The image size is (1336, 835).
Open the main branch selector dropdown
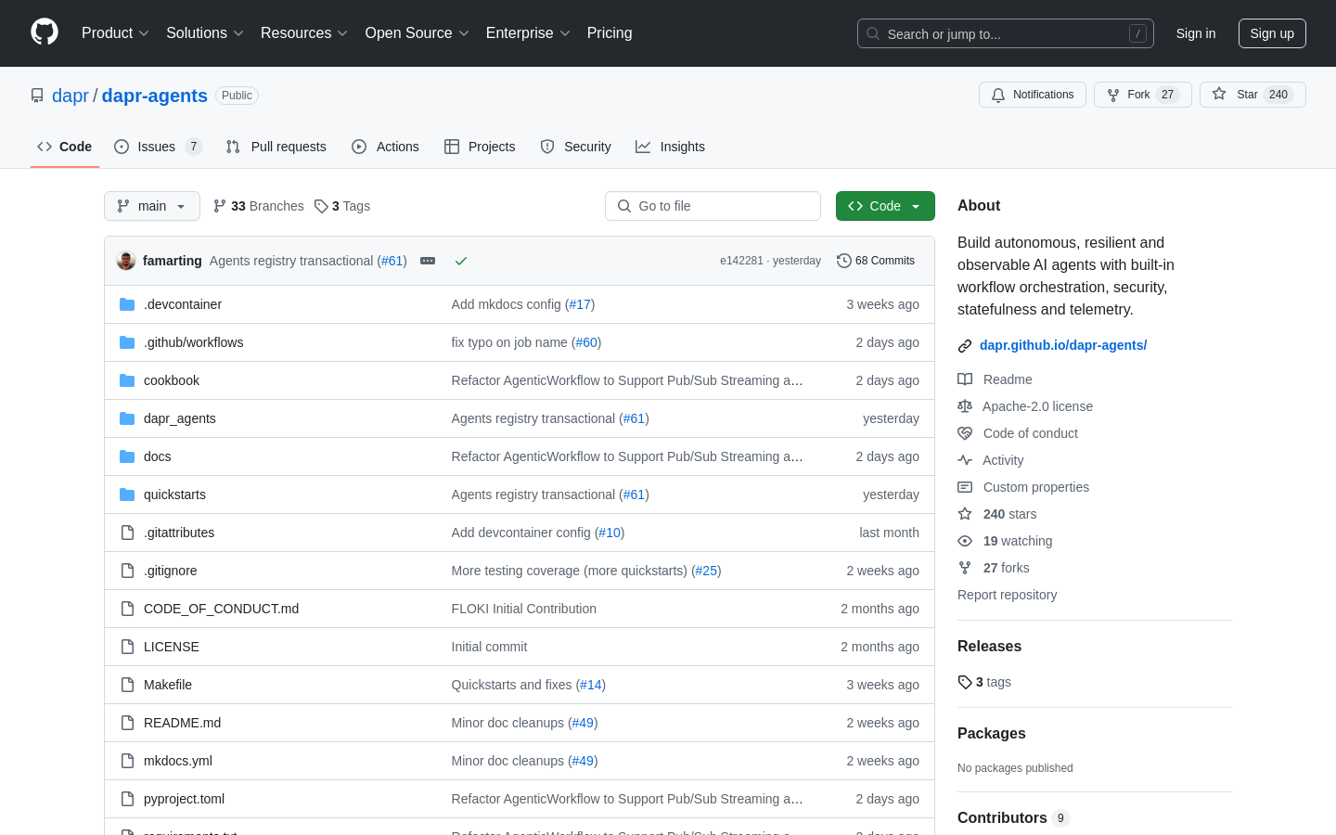tap(152, 206)
